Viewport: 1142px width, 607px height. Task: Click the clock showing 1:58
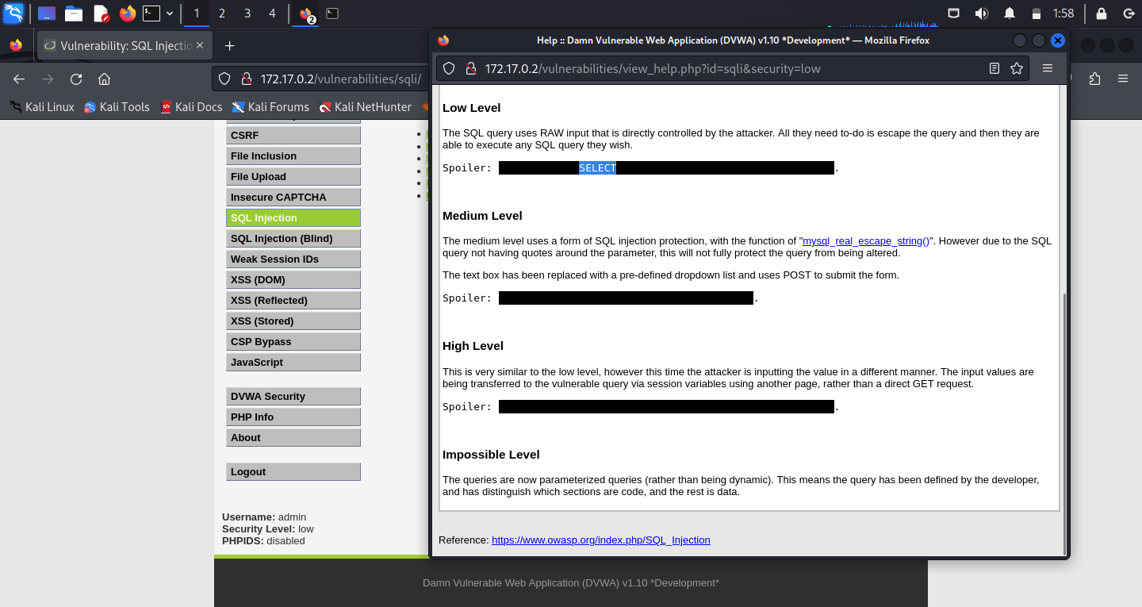pyautogui.click(x=1063, y=13)
